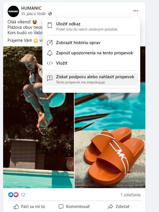Click the bell notification icon
The image size is (159, 212).
click(50, 53)
